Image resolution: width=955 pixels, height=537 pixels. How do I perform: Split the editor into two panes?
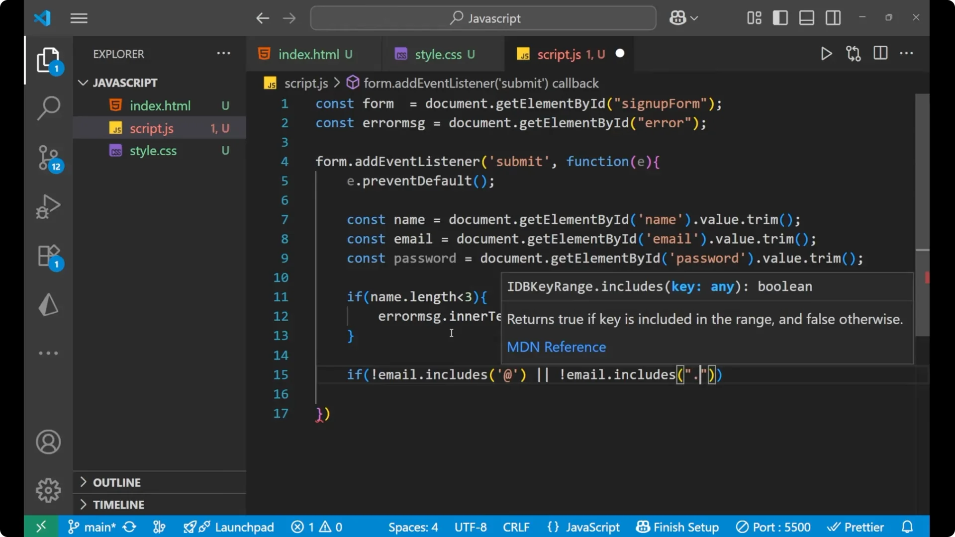pyautogui.click(x=880, y=53)
